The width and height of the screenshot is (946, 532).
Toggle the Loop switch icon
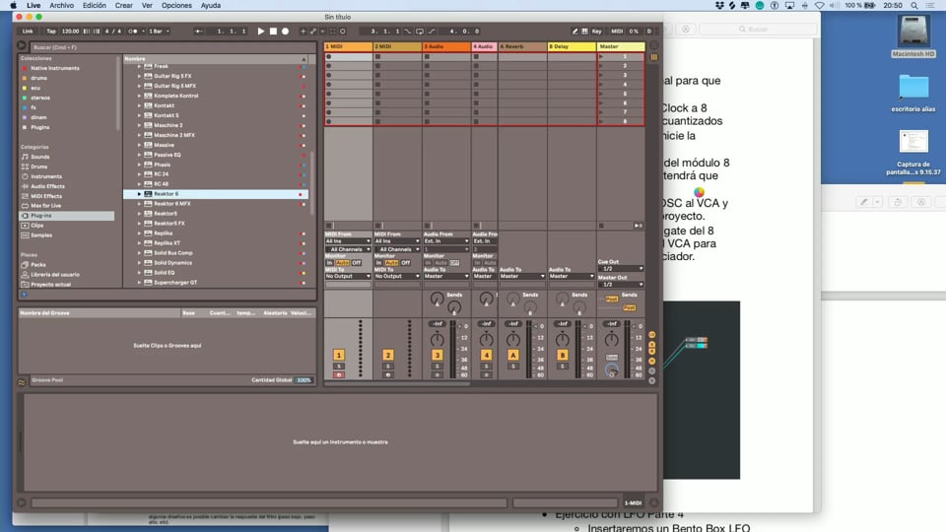(420, 31)
